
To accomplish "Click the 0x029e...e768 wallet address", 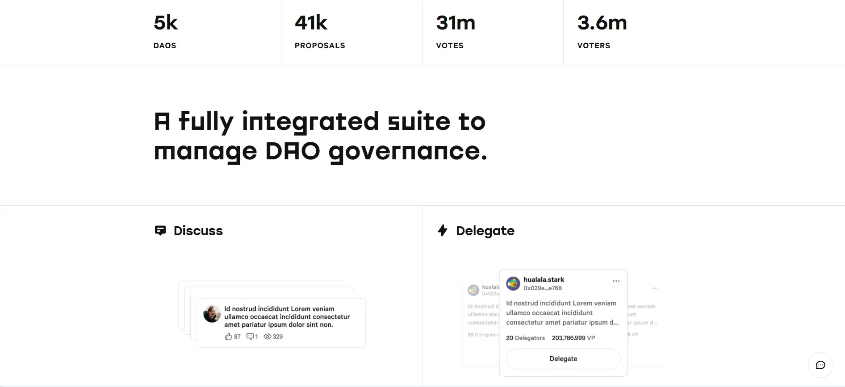I will click(542, 288).
